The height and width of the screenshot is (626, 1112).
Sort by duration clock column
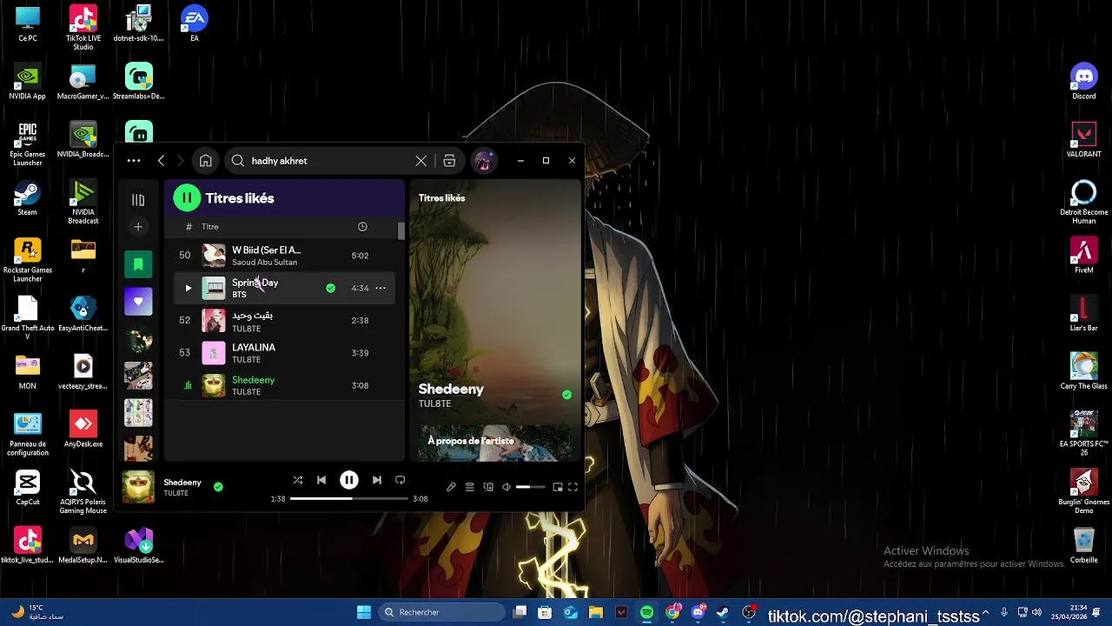[362, 227]
